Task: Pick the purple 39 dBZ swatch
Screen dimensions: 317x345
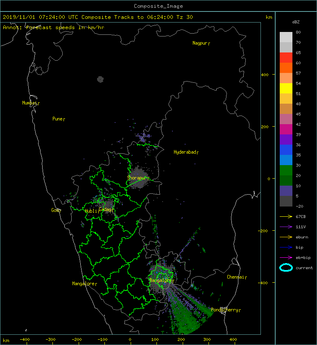Action: tap(286, 139)
